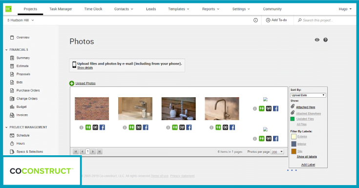Collapse the PROJECT MANAGEMENT section
Image resolution: width=359 pixels, height=188 pixels.
pos(26,127)
